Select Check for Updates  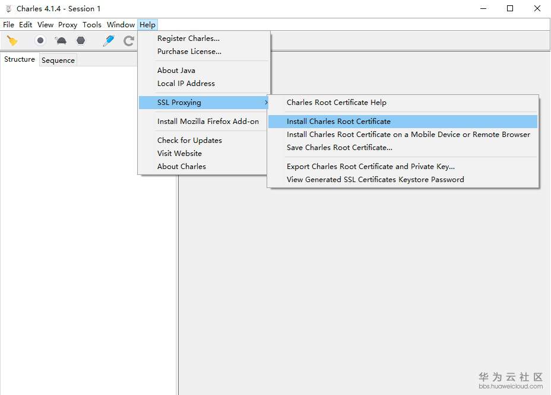tap(204, 141)
